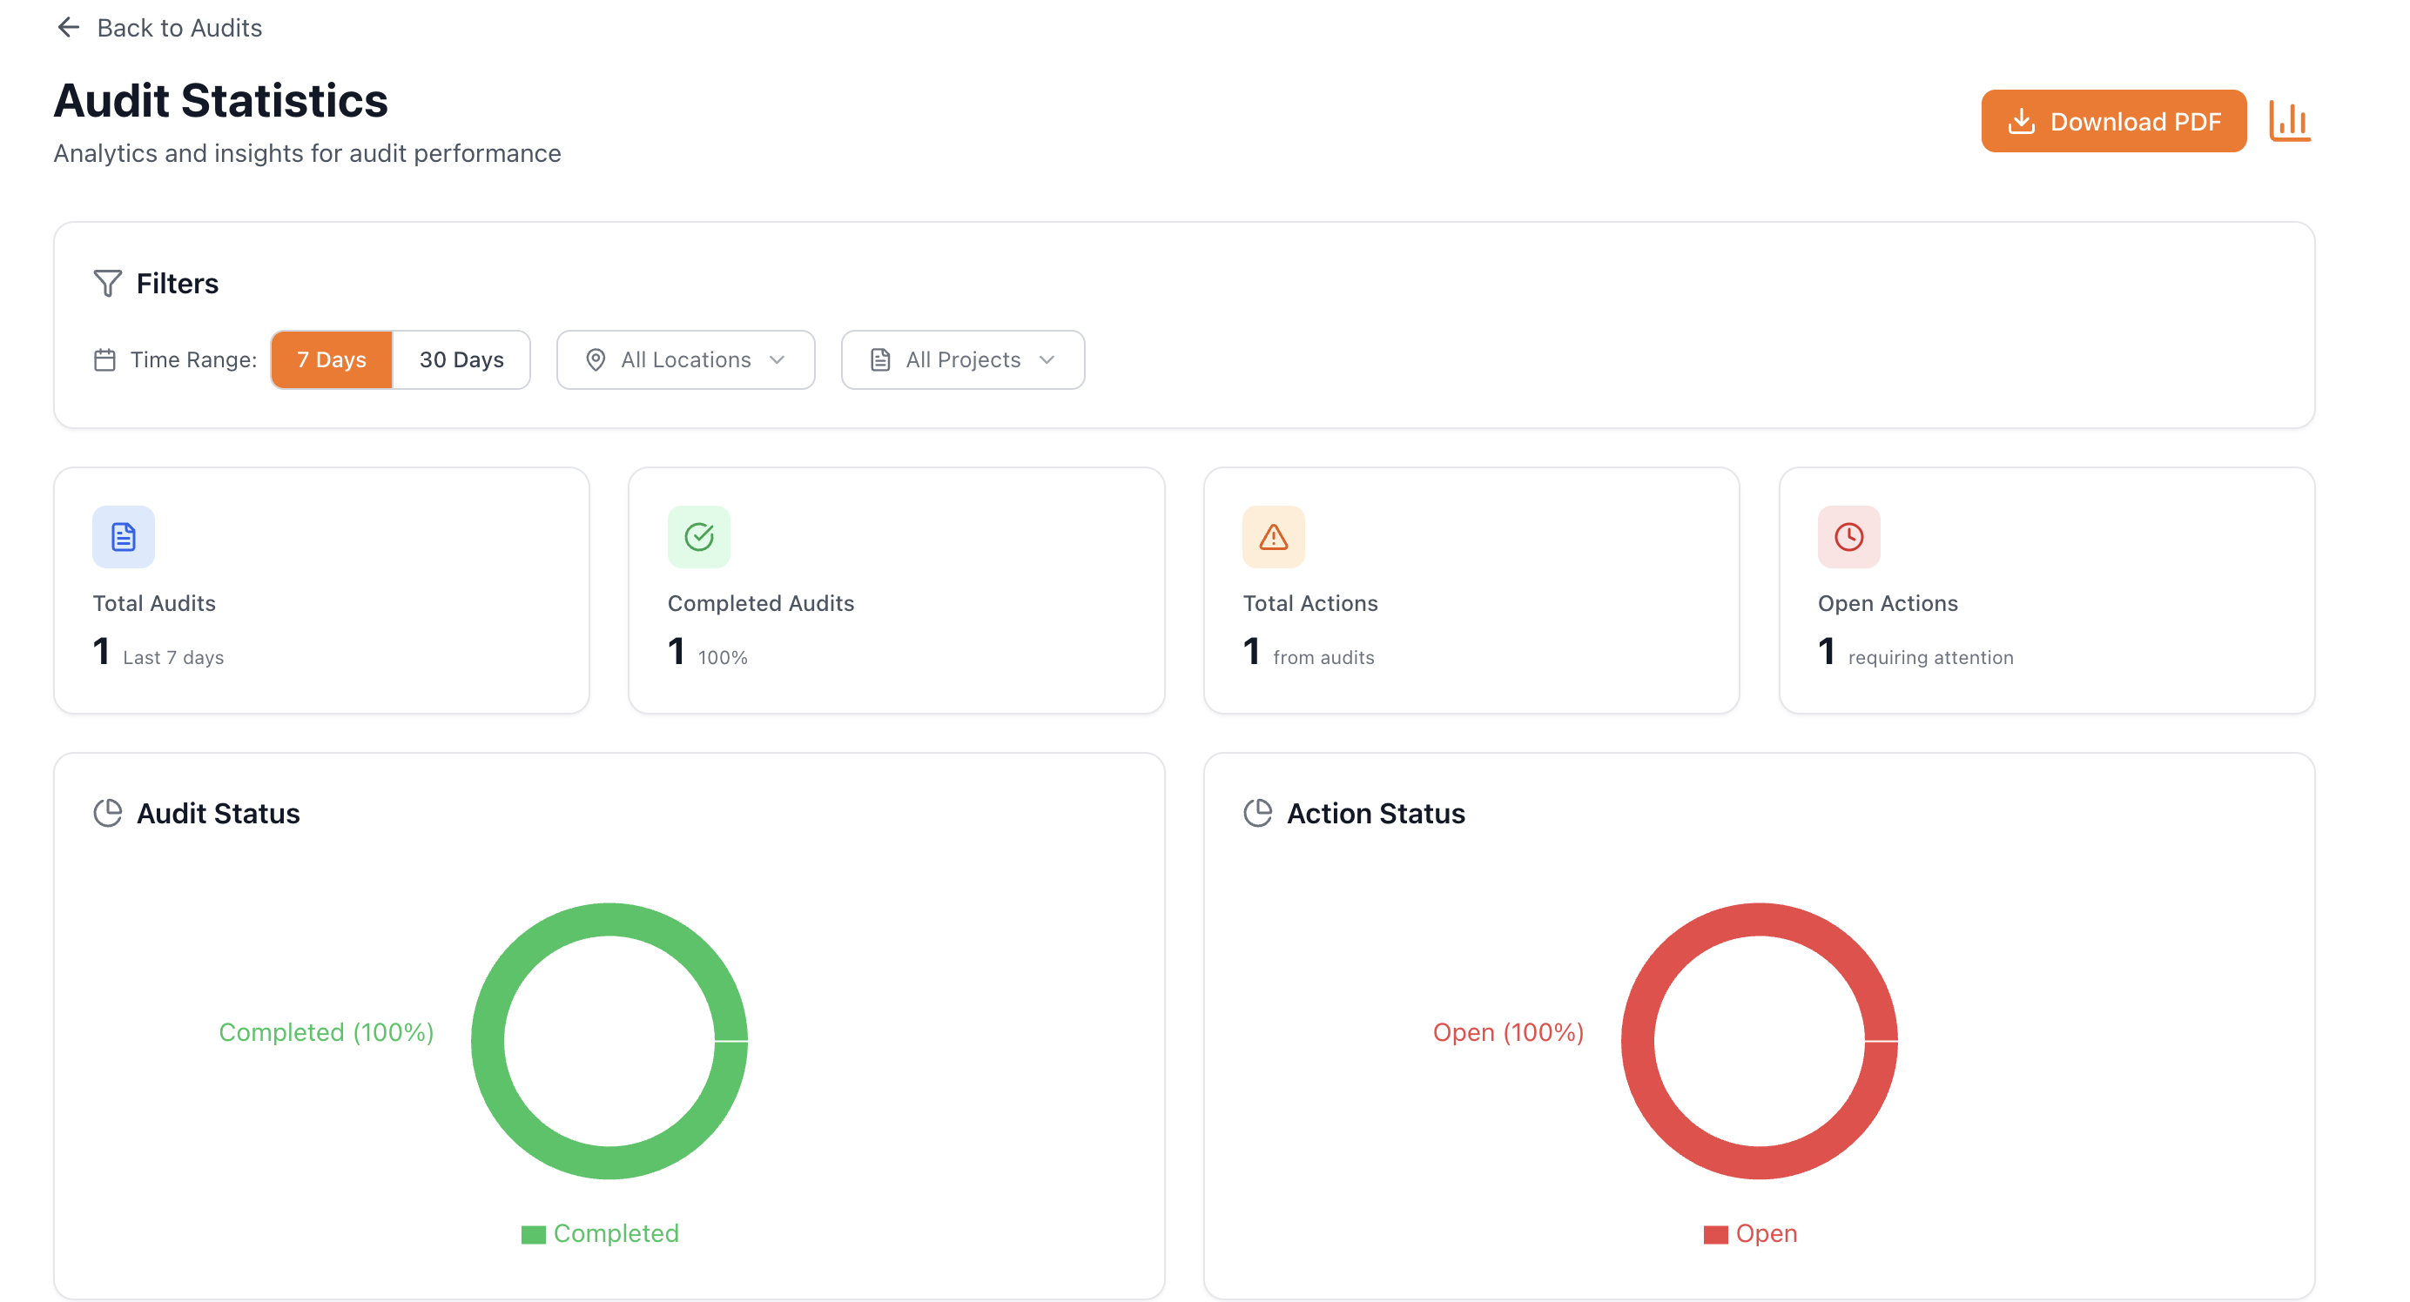Click the Completed Audits checkmark icon
The height and width of the screenshot is (1302, 2410).
[x=697, y=536]
